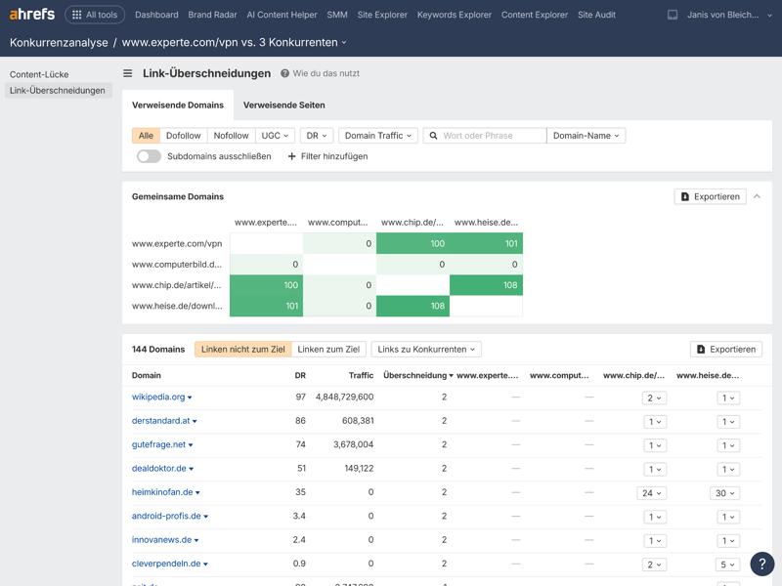Image resolution: width=782 pixels, height=586 pixels.
Task: Open the All tools grid menu
Action: (x=95, y=15)
